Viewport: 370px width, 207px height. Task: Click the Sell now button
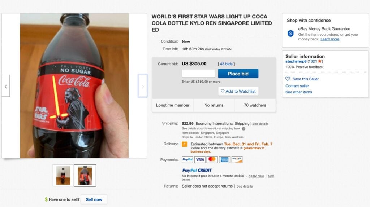coord(94,199)
